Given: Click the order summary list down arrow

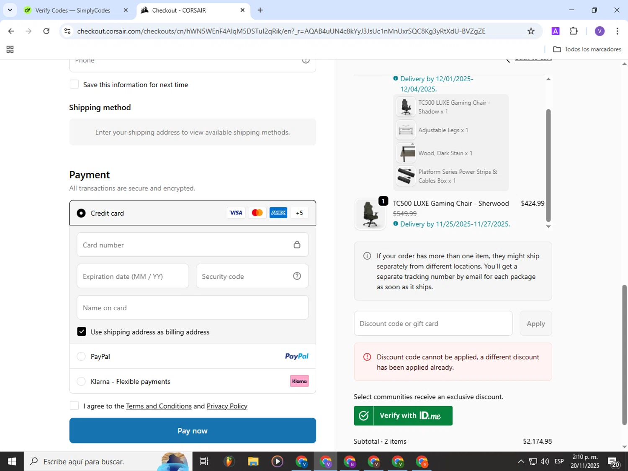Looking at the screenshot, I should coord(548,226).
